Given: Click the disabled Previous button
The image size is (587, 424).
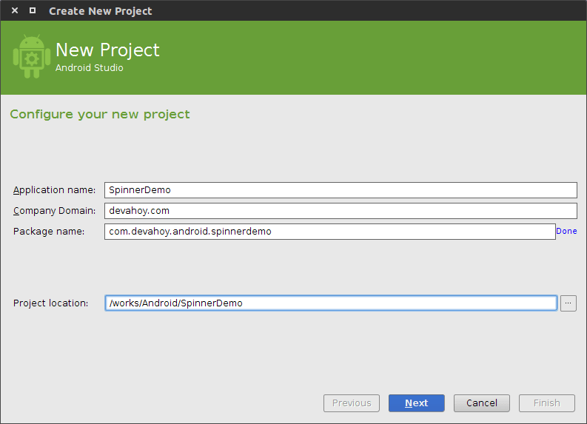Looking at the screenshot, I should (352, 403).
